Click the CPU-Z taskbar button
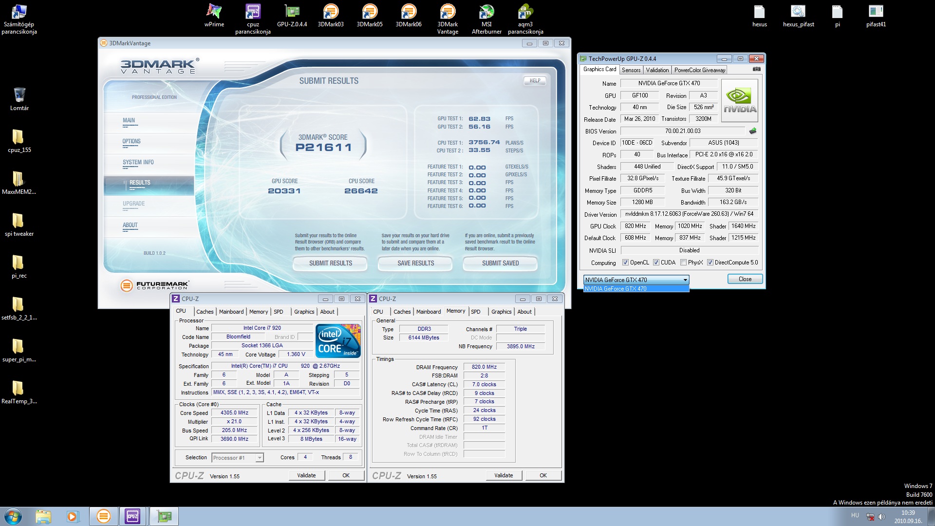 [132, 516]
